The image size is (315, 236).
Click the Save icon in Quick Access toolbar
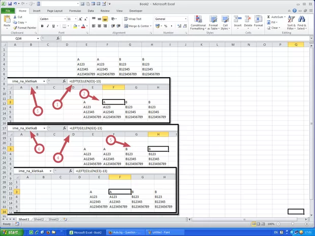(9, 3)
